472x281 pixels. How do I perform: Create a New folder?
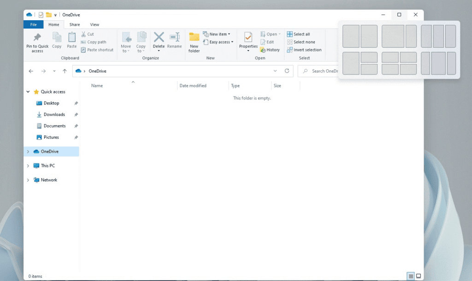tap(194, 42)
